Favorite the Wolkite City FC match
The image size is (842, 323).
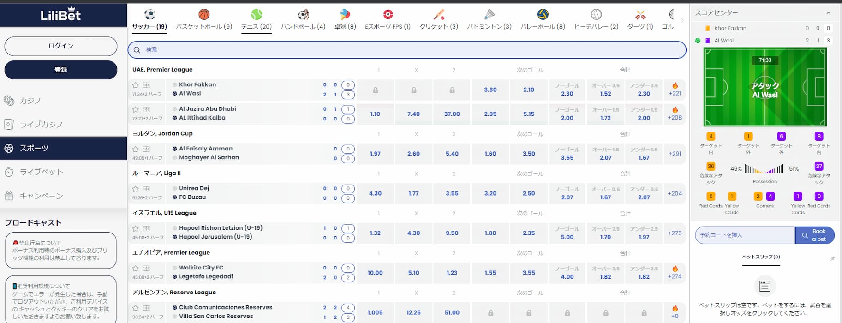[x=135, y=268]
